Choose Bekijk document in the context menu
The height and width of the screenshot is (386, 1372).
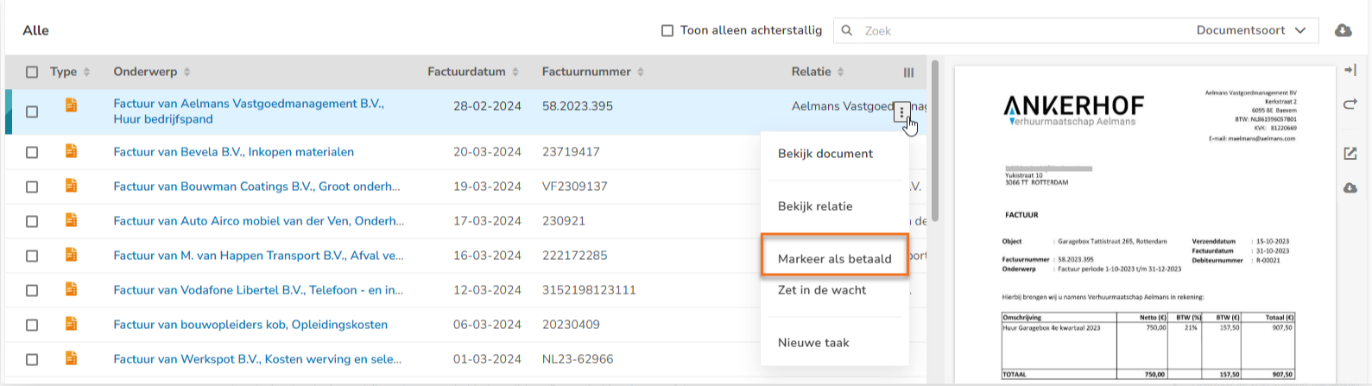click(825, 154)
